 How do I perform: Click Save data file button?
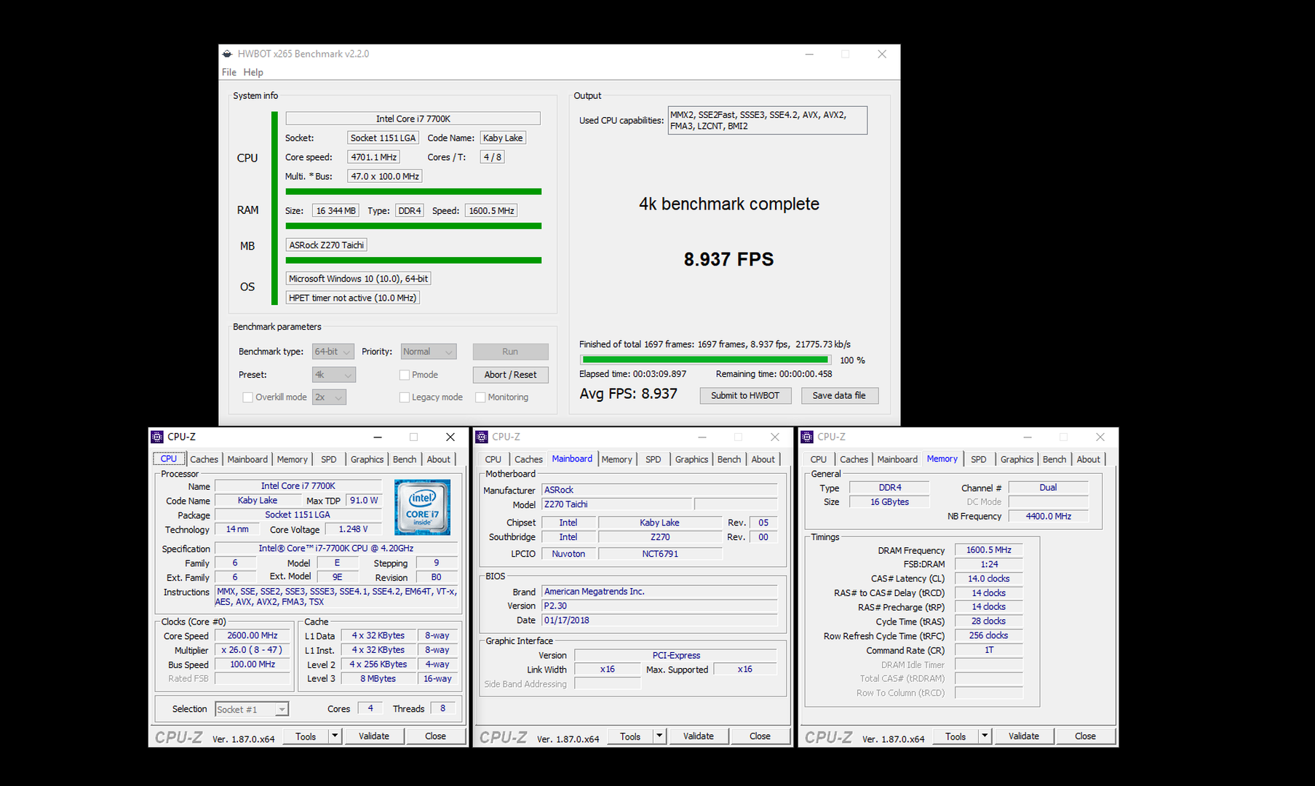(x=839, y=395)
